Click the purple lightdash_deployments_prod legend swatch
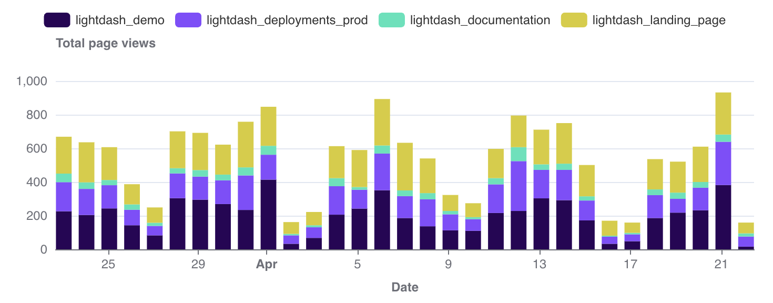The height and width of the screenshot is (303, 773). [x=188, y=21]
